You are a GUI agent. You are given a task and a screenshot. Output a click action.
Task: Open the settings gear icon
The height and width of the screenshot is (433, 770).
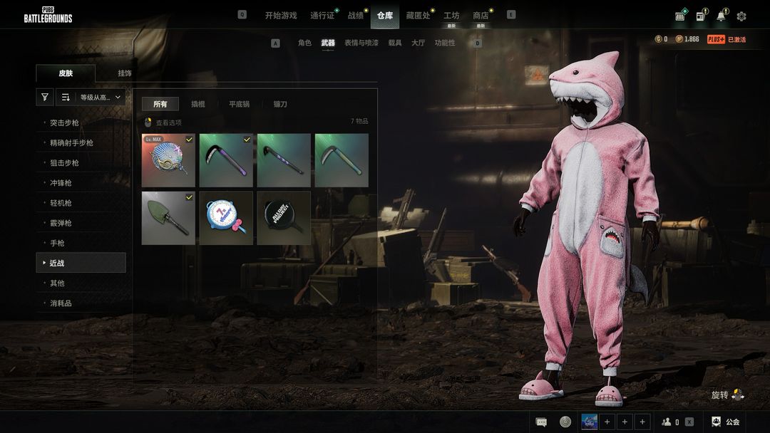click(x=741, y=16)
